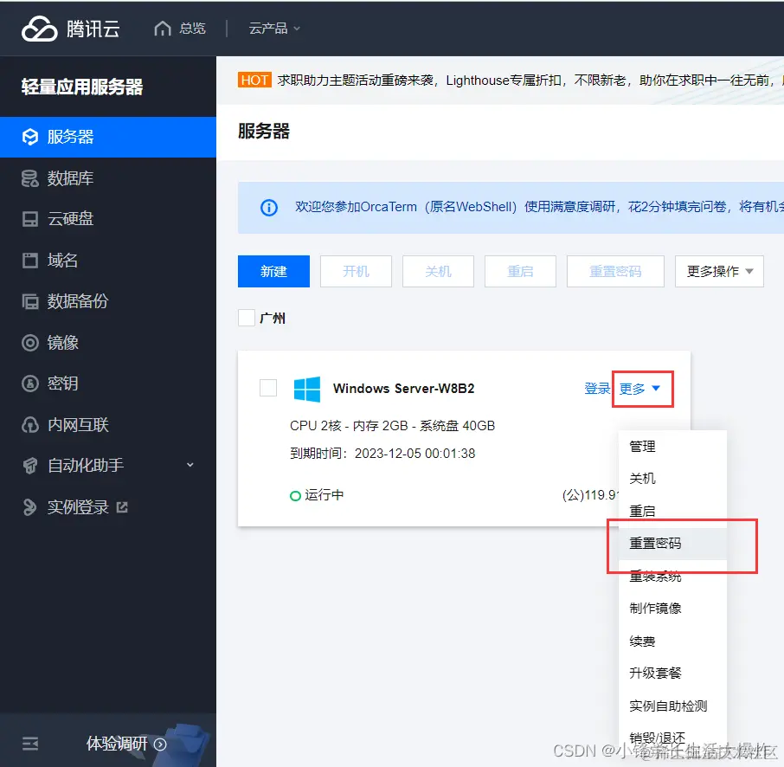Open 数据库 in the sidebar

point(70,178)
